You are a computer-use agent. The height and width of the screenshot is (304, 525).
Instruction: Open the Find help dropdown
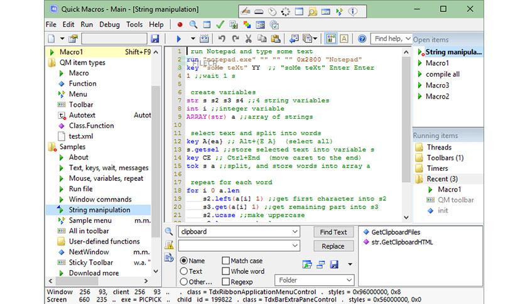point(408,39)
